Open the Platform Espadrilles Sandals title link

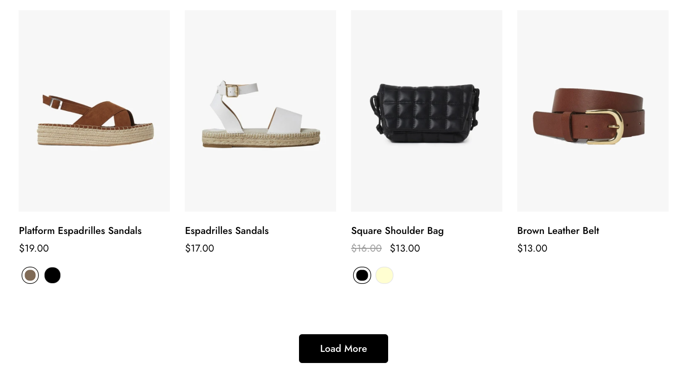point(80,231)
